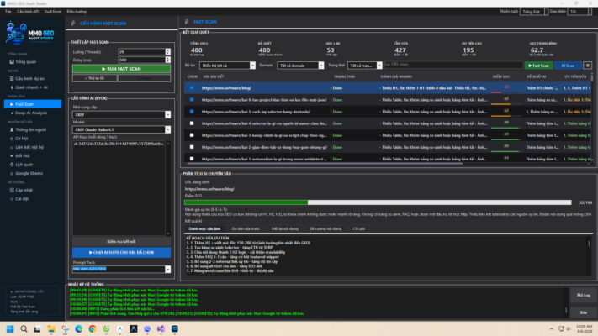Check bai-3-huong-chinh-la-gi row checkbox

pos(192,135)
